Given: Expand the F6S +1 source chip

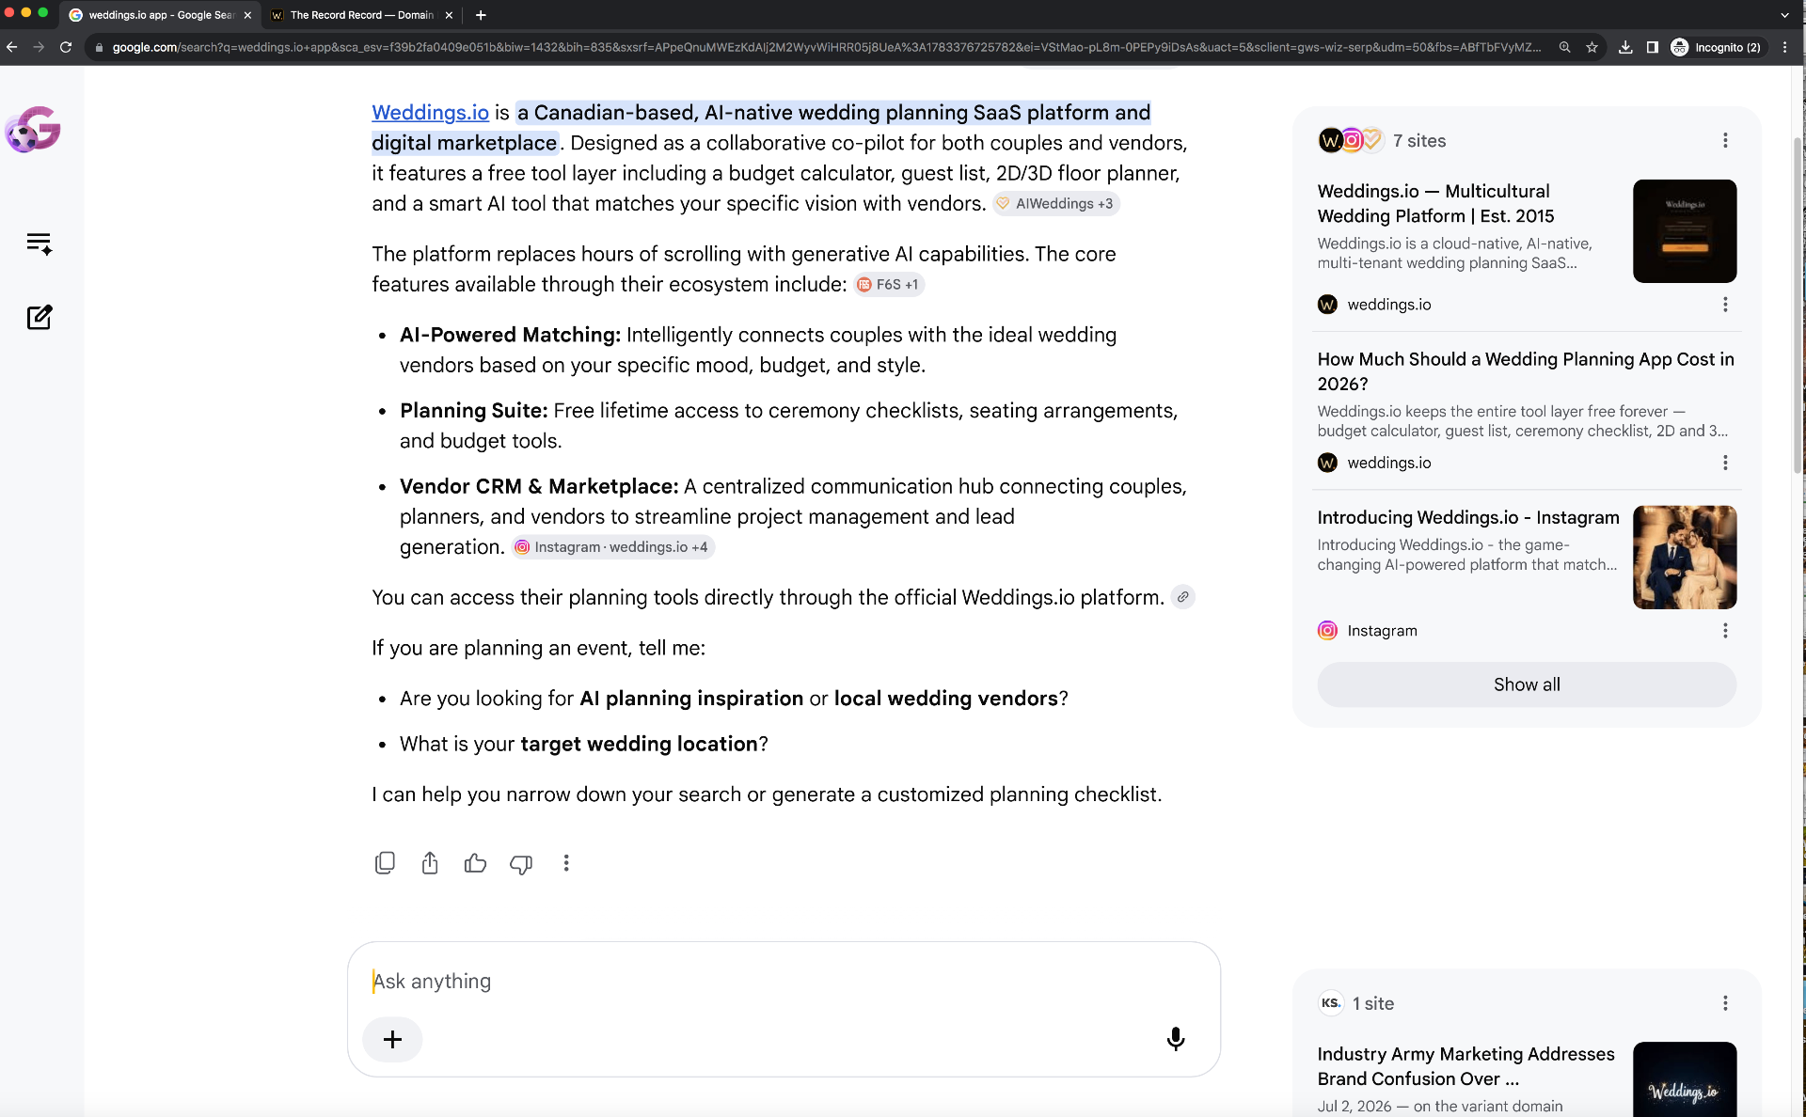Looking at the screenshot, I should [889, 285].
